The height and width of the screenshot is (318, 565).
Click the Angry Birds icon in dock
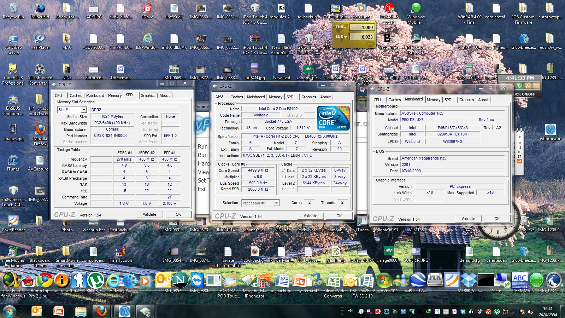28,281
